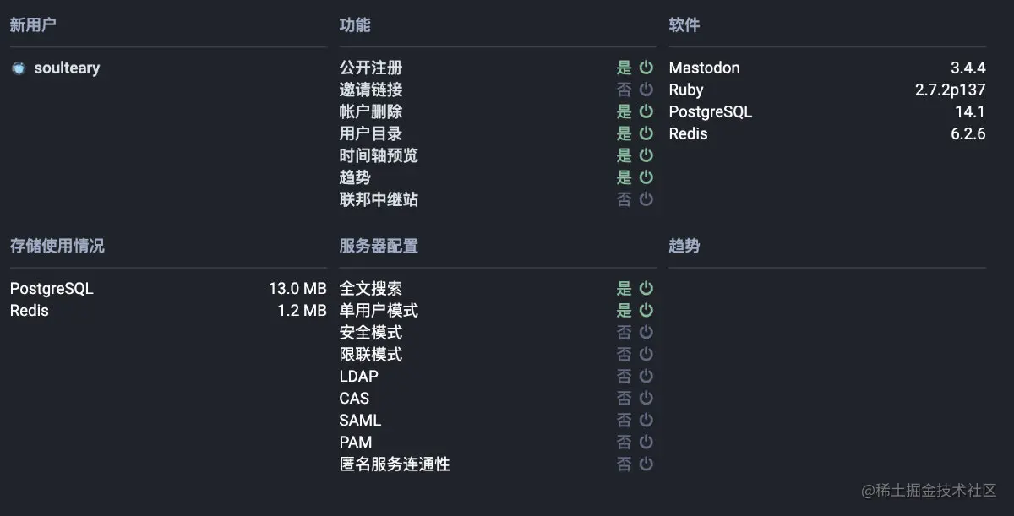Toggle the SAML status indicator
Image resolution: width=1014 pixels, height=516 pixels.
pos(645,420)
